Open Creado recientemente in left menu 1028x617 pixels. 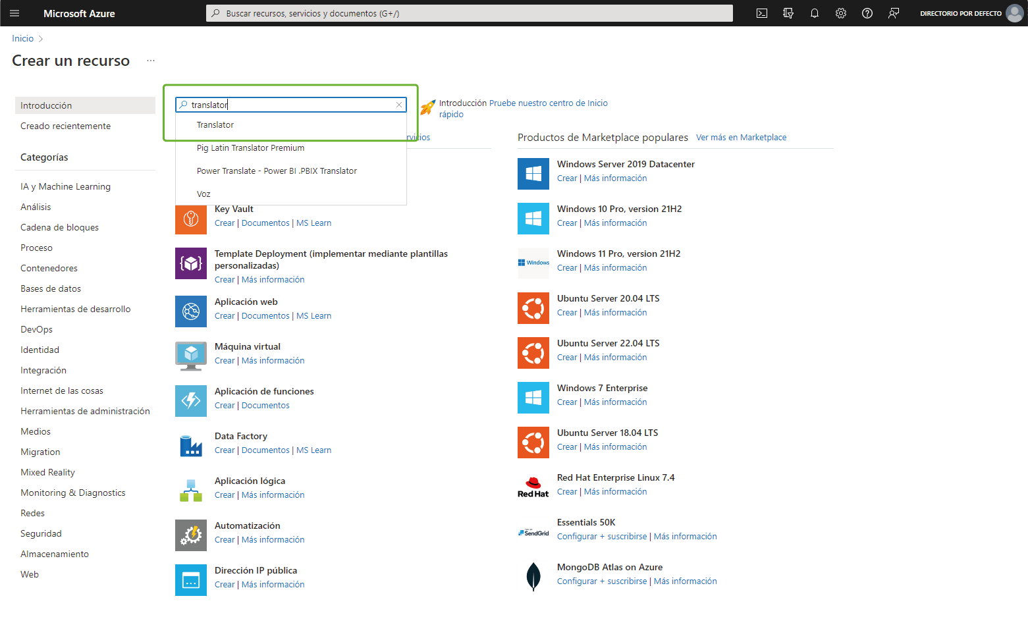click(x=85, y=126)
